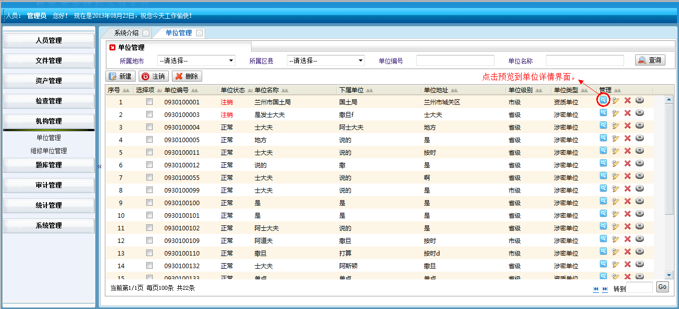
Task: Remove unit 0930100004 with the red X
Action: coord(628,125)
